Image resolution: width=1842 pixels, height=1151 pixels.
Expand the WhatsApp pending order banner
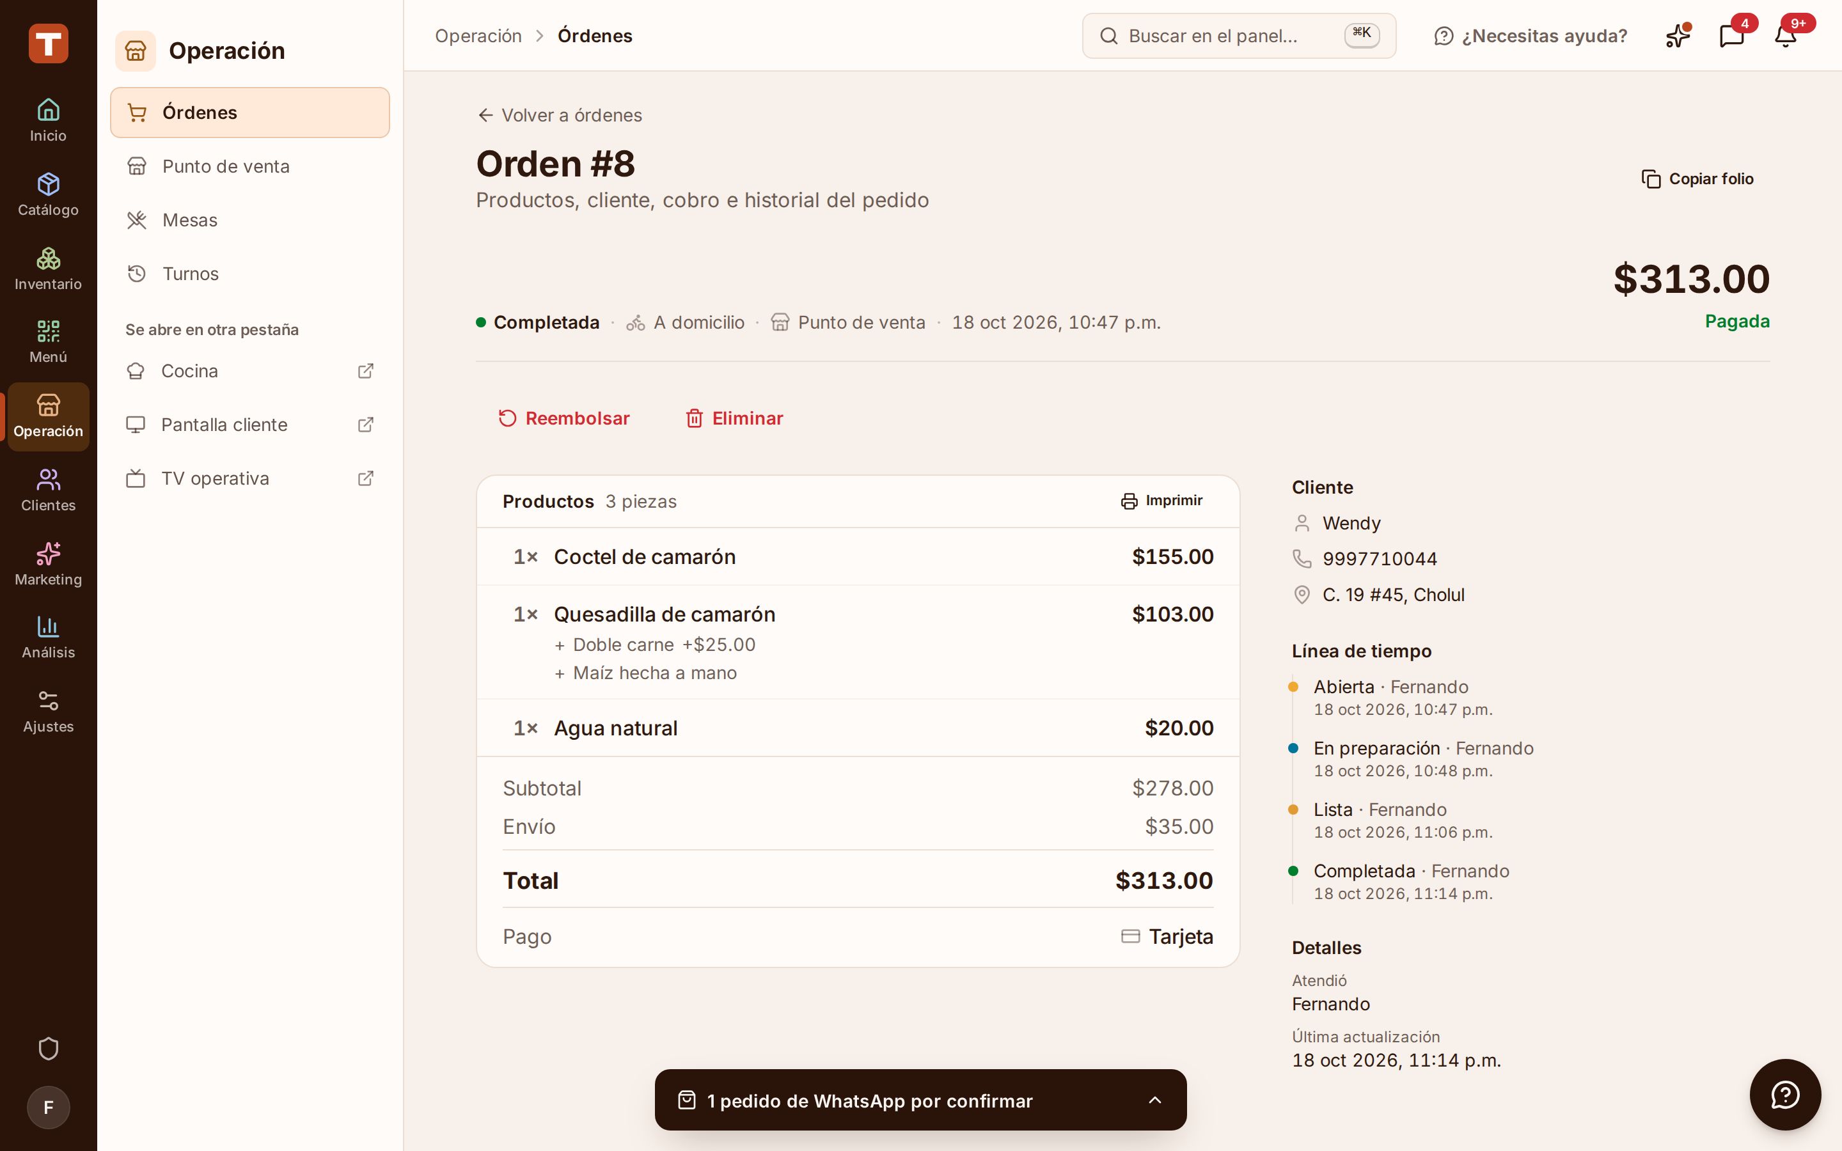[x=920, y=1100]
